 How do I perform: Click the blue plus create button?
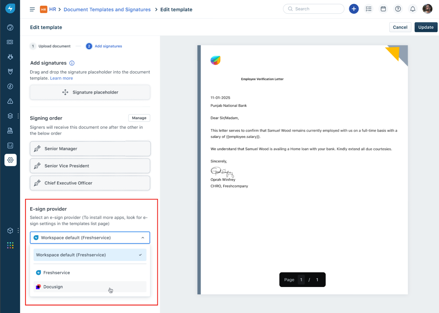point(354,9)
